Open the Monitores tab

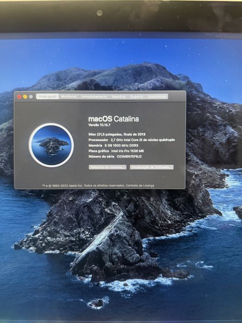(x=69, y=96)
